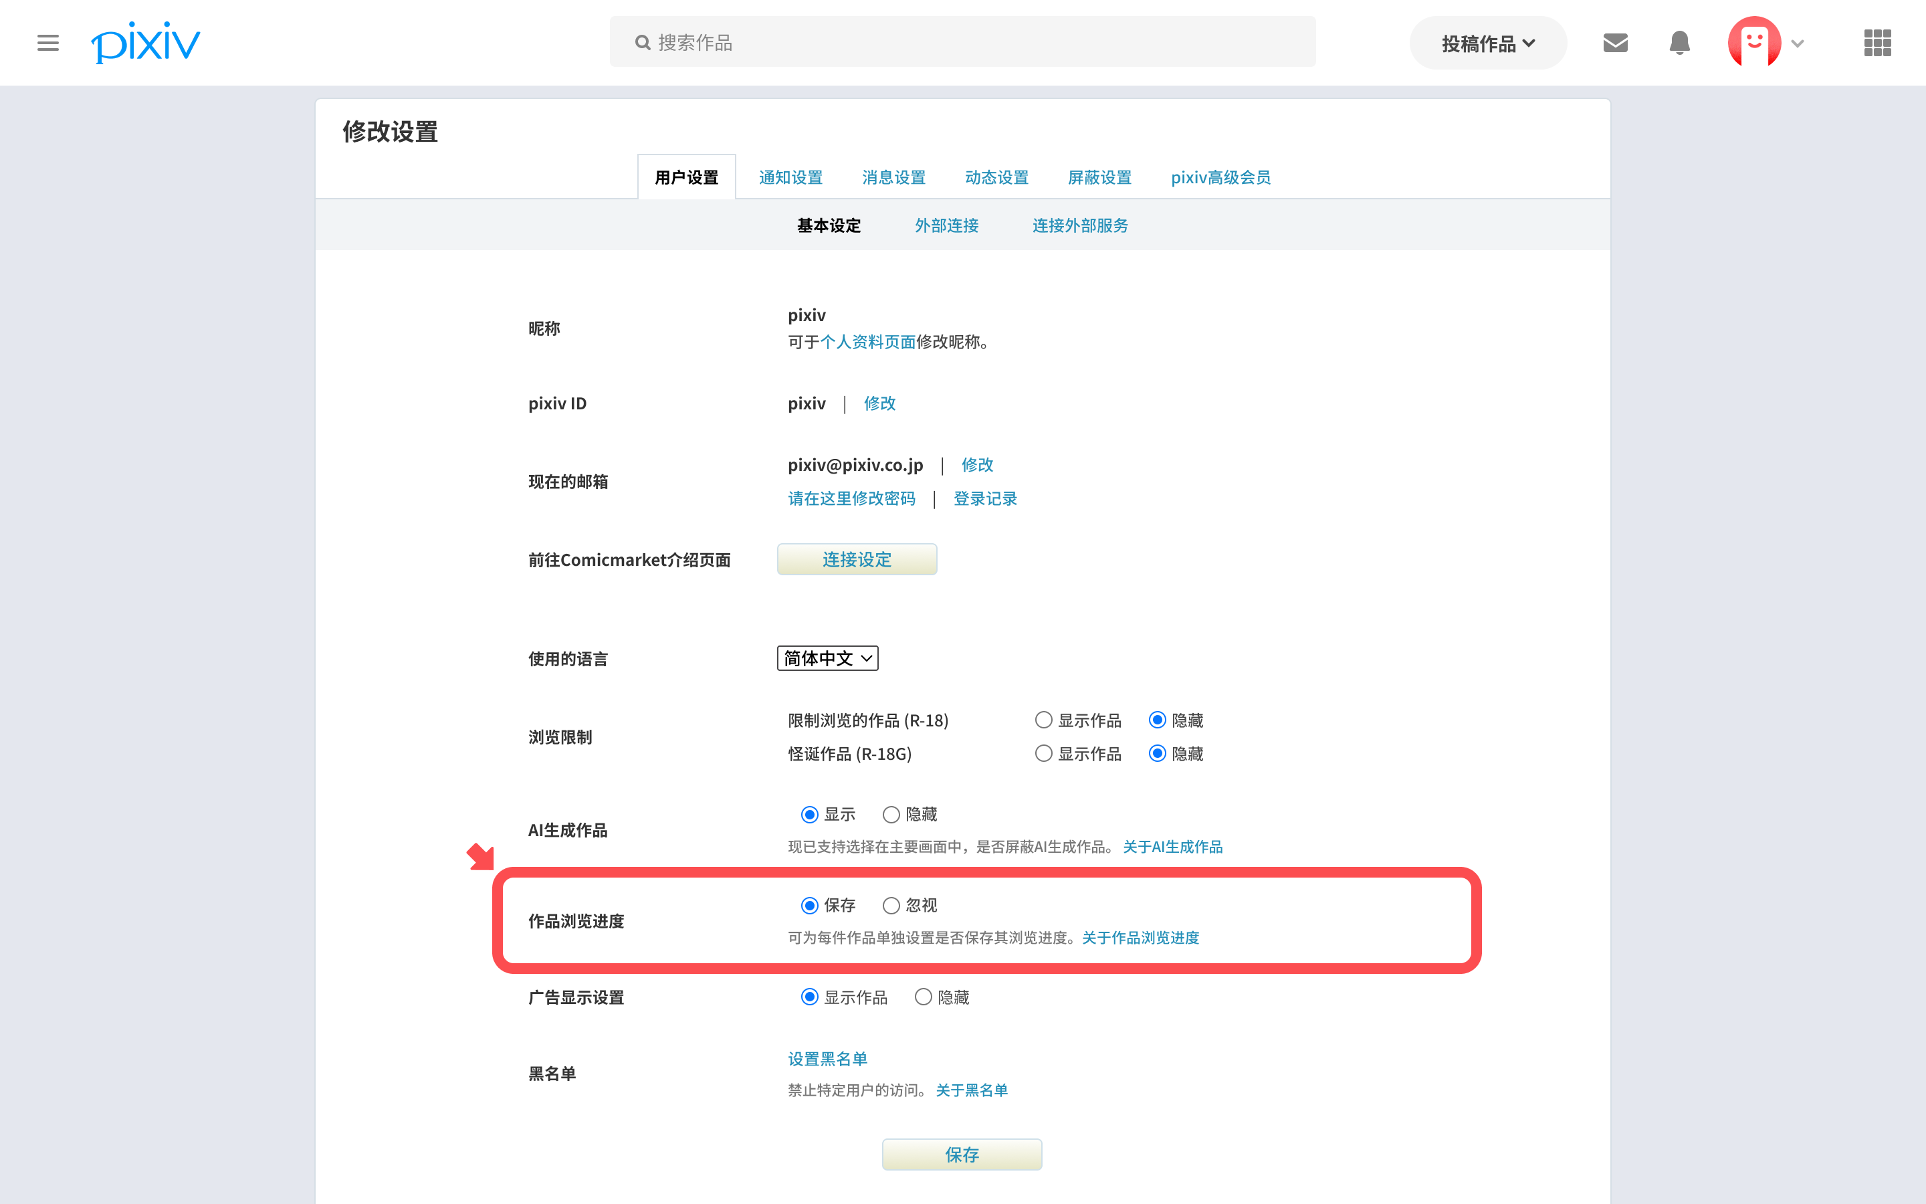Screen dimensions: 1926x1204
Task: Click the search magnifier icon
Action: click(642, 42)
